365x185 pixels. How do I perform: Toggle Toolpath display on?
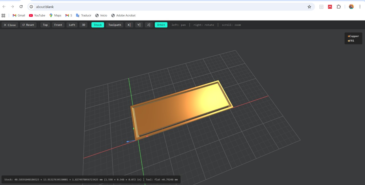pos(115,25)
